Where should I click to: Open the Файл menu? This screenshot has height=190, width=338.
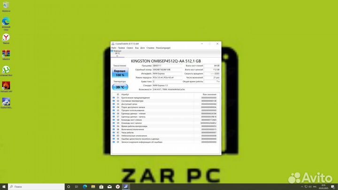point(114,48)
